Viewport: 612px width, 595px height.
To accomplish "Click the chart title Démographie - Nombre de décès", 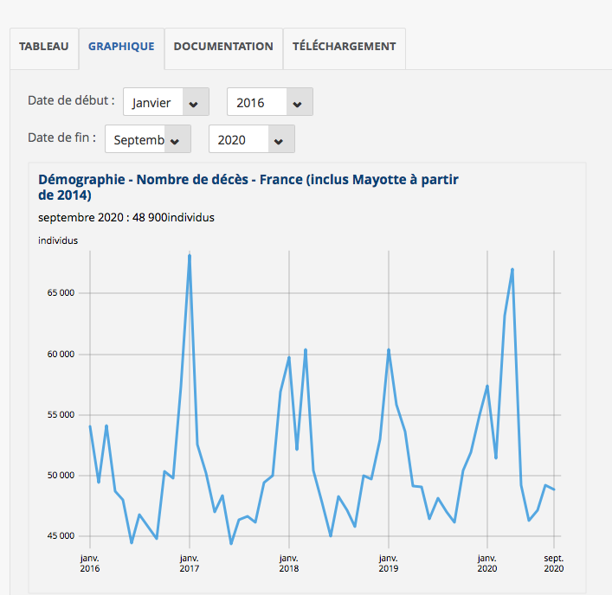I will pyautogui.click(x=248, y=187).
